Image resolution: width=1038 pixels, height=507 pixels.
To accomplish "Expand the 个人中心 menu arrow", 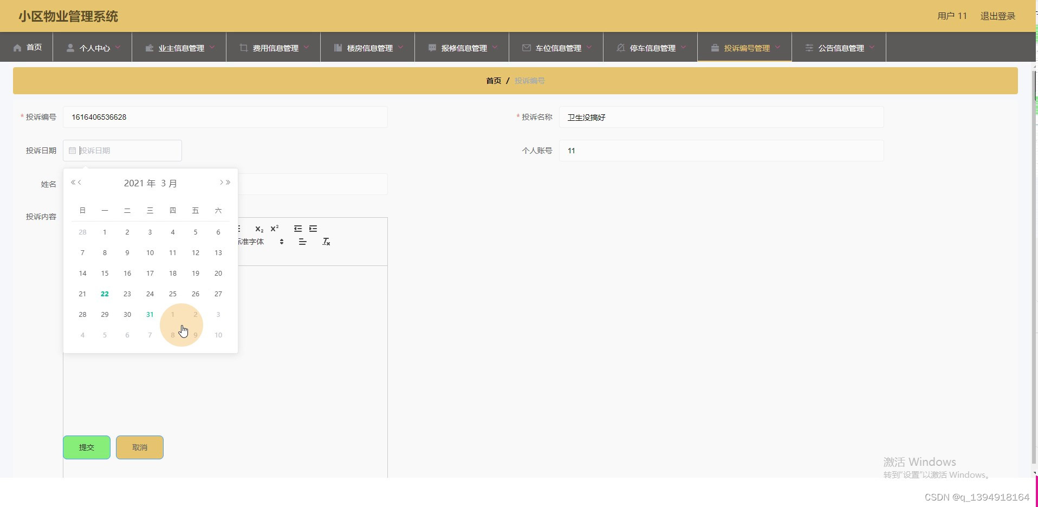I will tap(118, 47).
